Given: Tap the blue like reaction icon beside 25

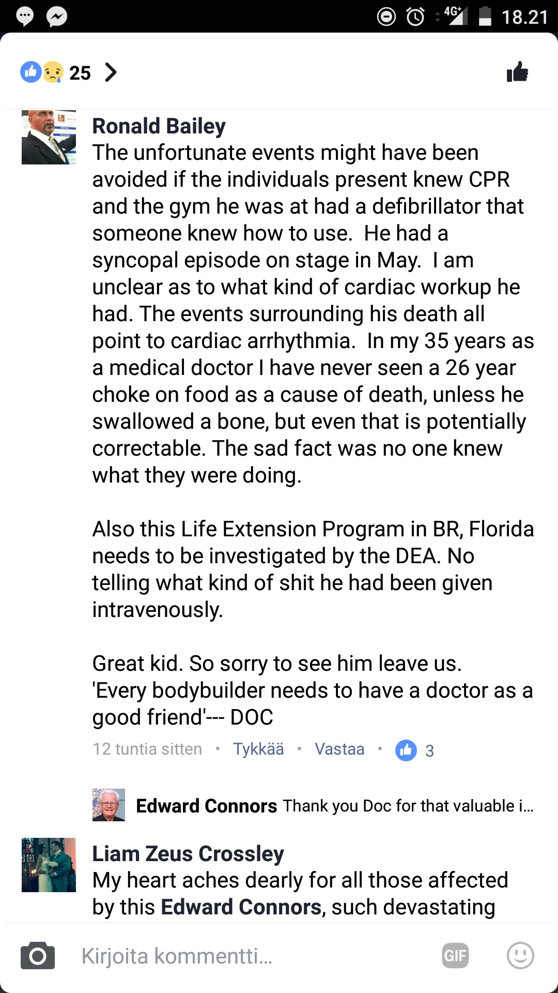Looking at the screenshot, I should [x=30, y=72].
